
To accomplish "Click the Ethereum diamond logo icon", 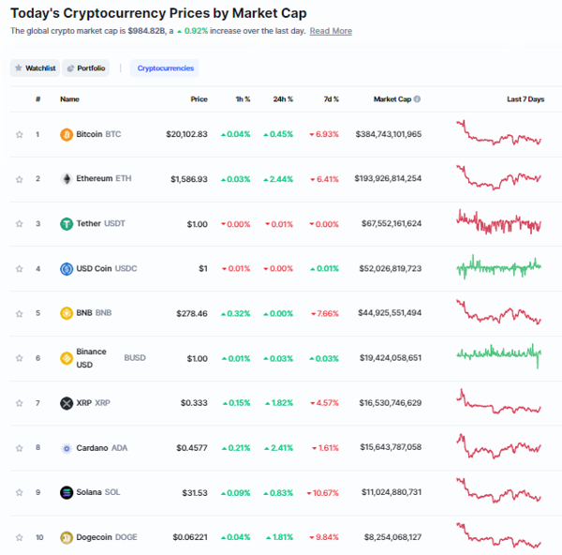I will [x=67, y=179].
